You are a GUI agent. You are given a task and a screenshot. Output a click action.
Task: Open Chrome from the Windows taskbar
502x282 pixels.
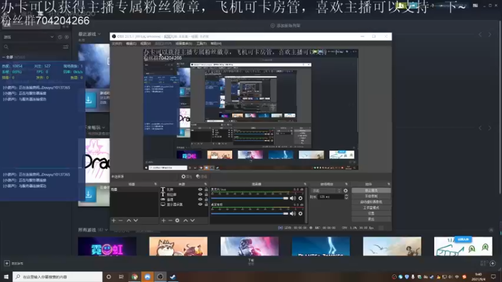135,277
